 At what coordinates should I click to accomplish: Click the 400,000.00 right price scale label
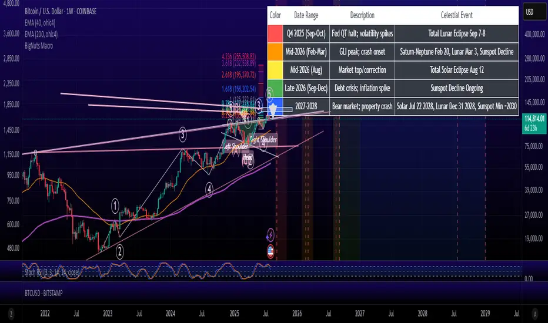534,35
